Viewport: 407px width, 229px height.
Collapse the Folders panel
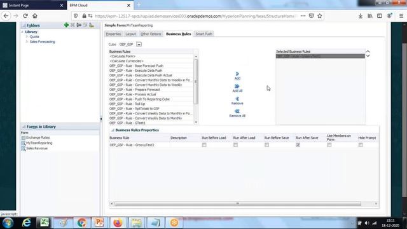pyautogui.click(x=24, y=25)
